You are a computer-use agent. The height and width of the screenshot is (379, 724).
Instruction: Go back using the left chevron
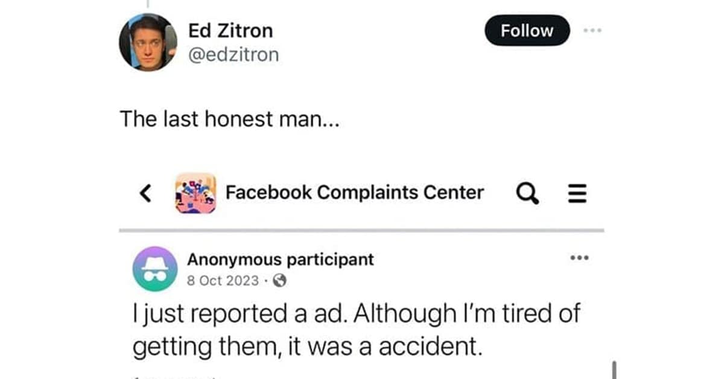tap(145, 193)
